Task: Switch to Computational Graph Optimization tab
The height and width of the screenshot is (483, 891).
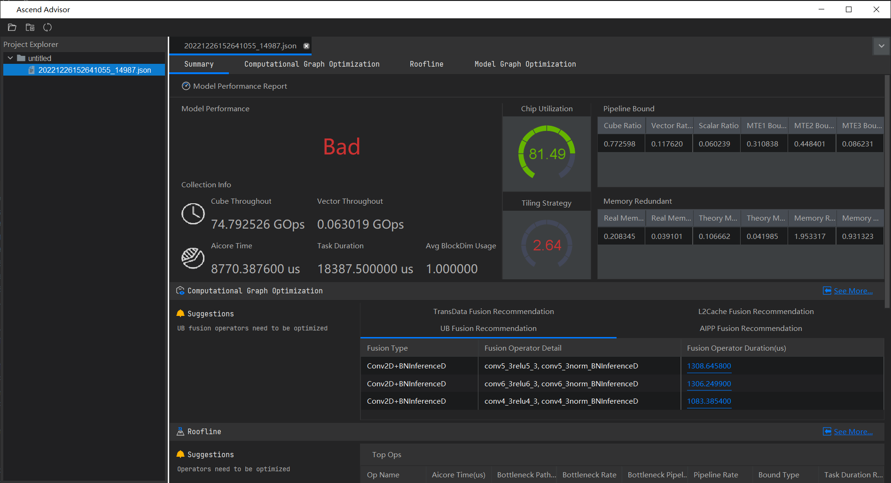Action: (312, 64)
